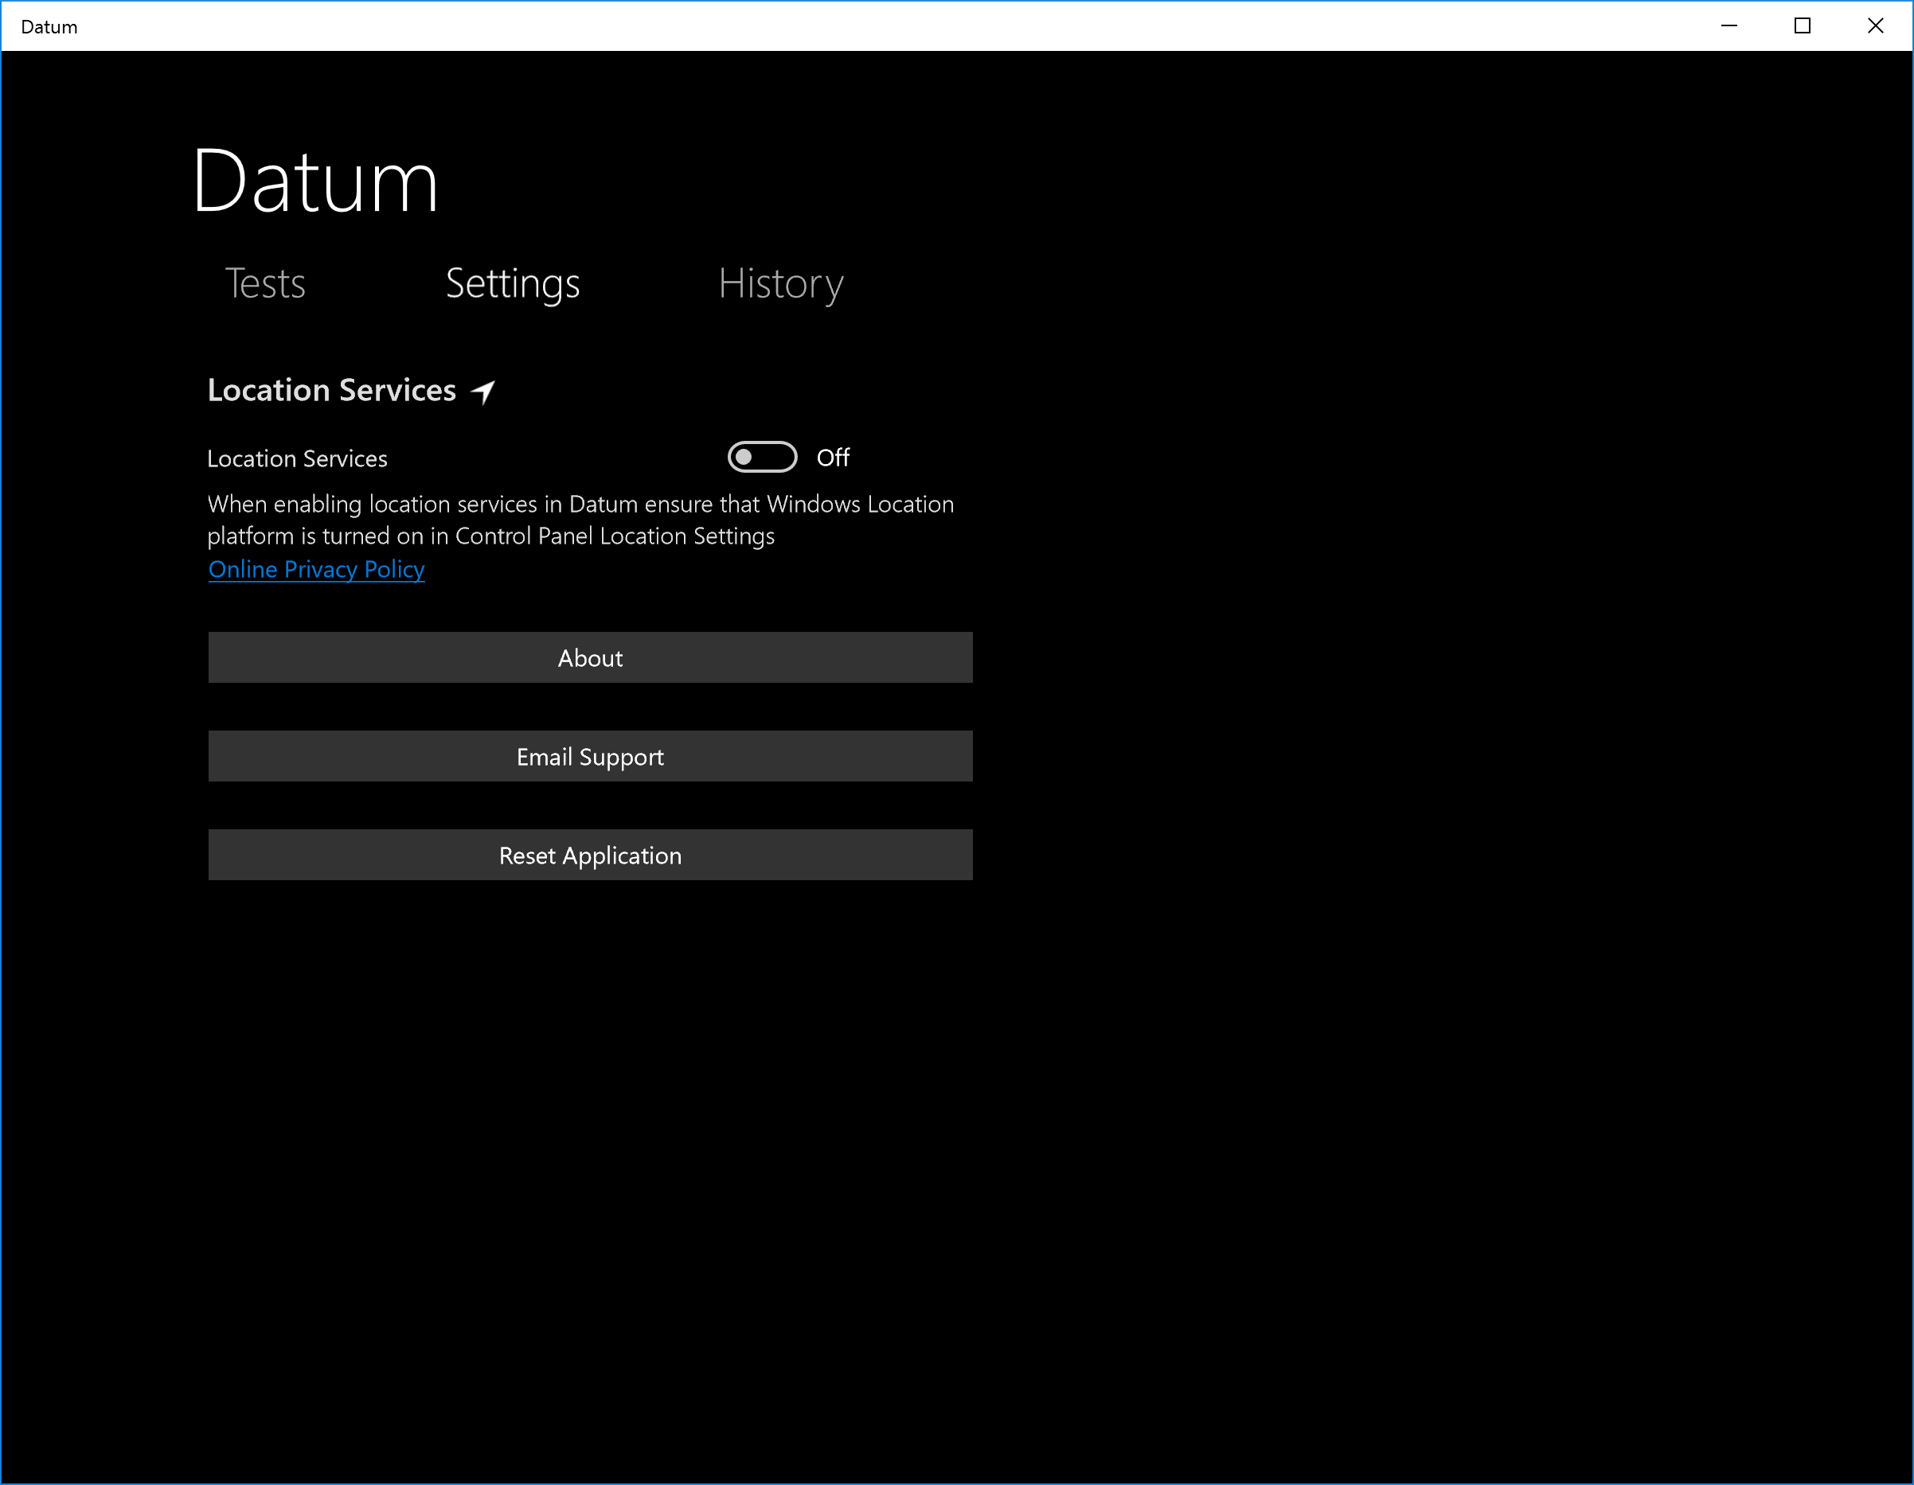Click the 'When enabling location services' text line
The width and height of the screenshot is (1914, 1485).
click(x=580, y=505)
